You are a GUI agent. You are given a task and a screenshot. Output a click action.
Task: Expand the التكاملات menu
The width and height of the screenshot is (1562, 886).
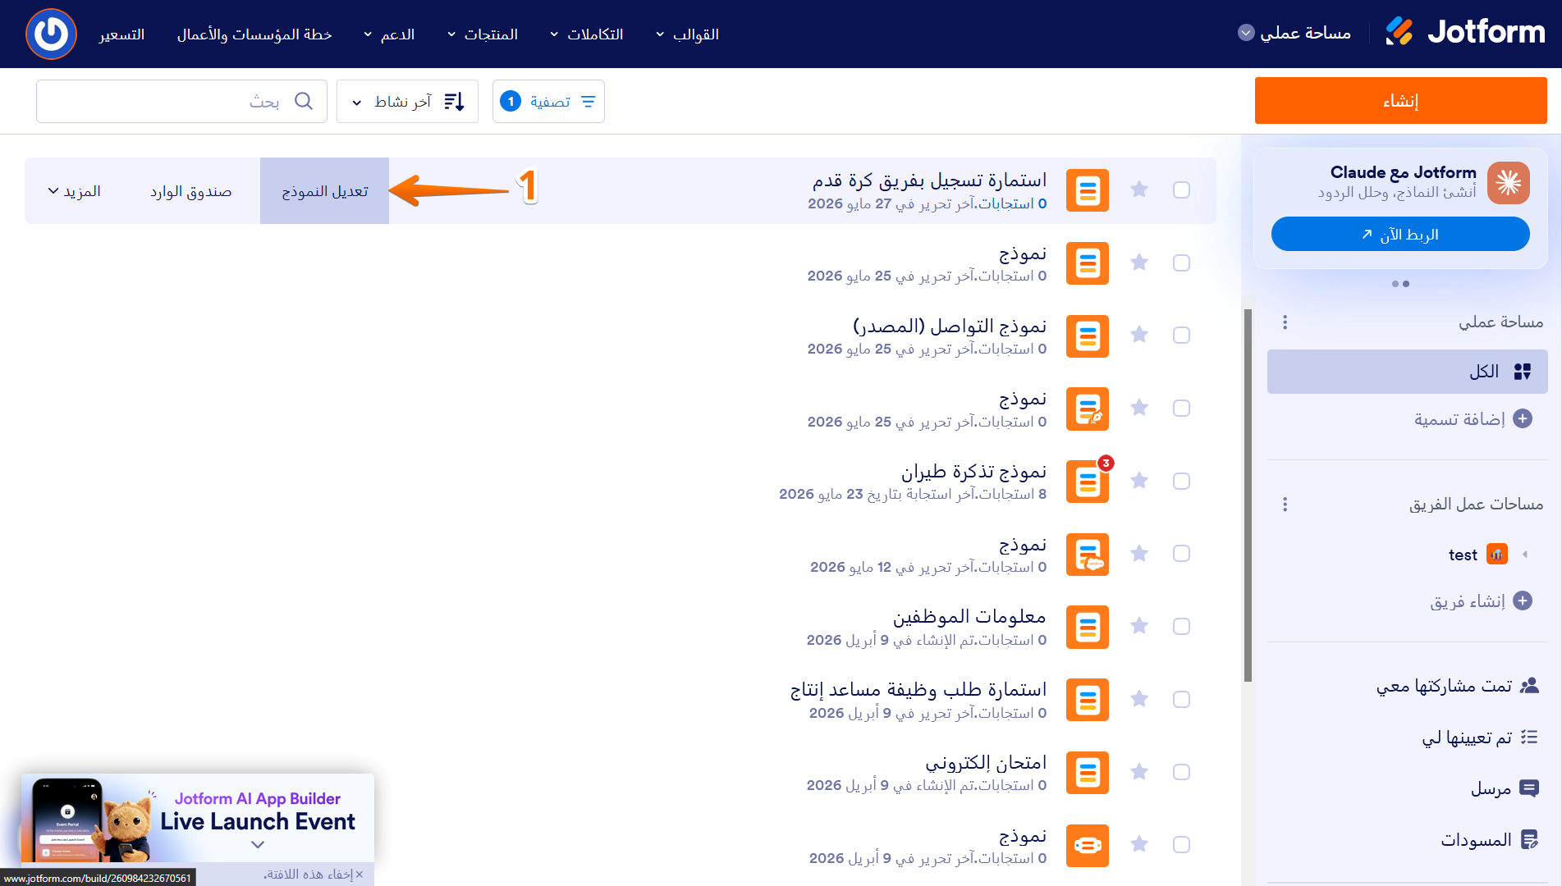coord(587,34)
